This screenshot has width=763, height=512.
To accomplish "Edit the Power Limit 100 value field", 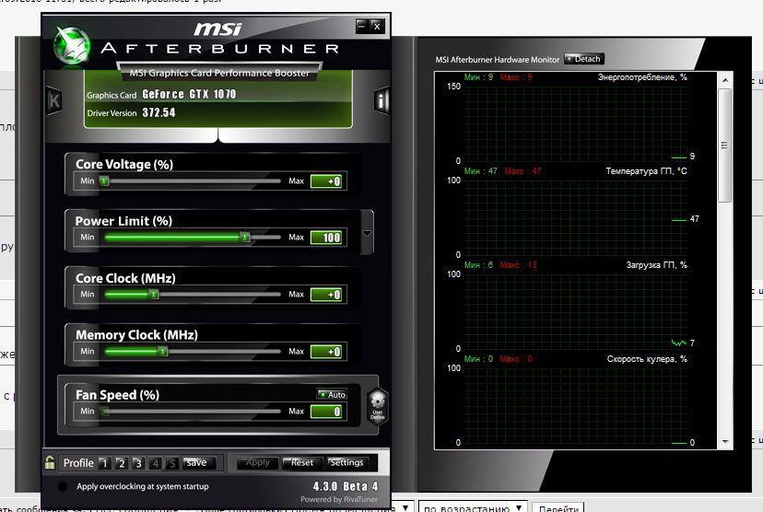I will (x=326, y=238).
